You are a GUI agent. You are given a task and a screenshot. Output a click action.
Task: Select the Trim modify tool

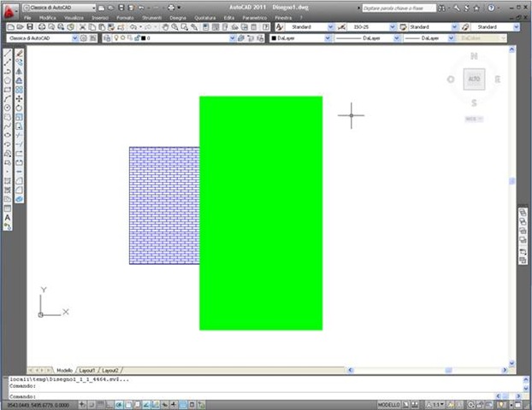(x=19, y=135)
